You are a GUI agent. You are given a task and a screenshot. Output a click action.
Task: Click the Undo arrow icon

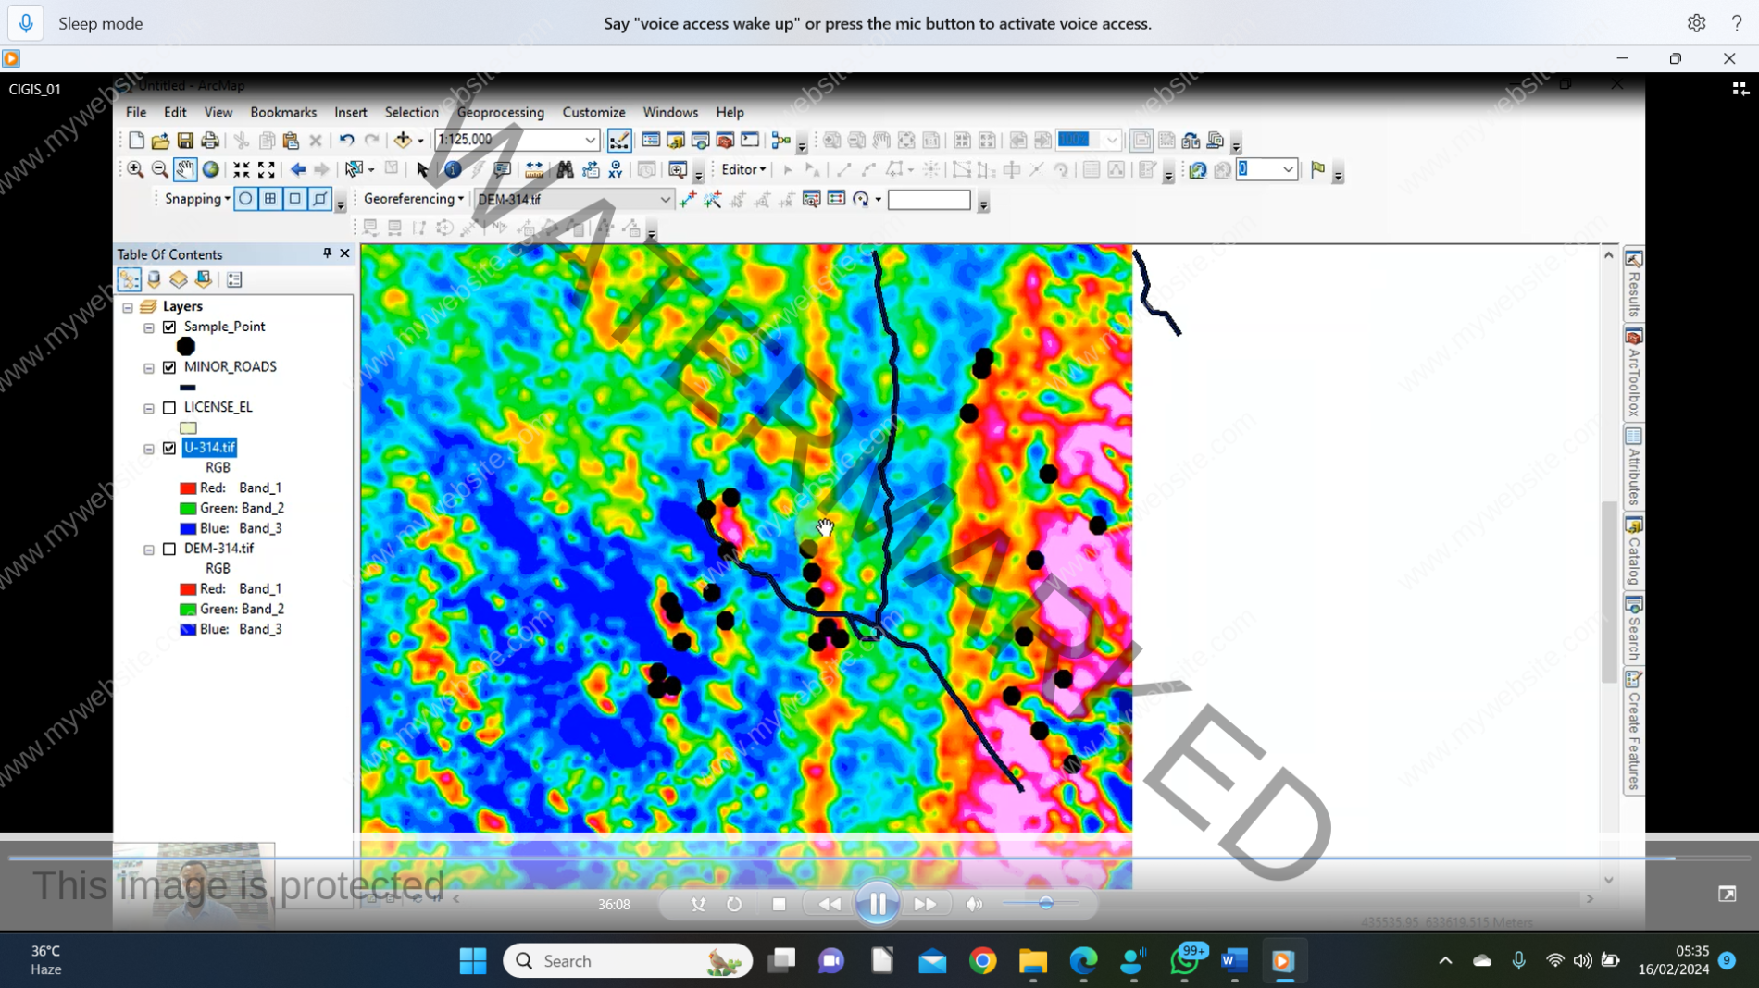click(x=346, y=141)
